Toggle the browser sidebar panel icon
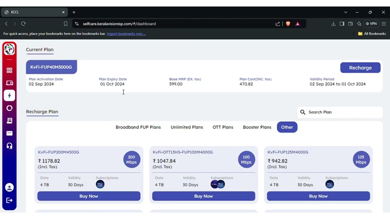The image size is (390, 219). [x=342, y=24]
